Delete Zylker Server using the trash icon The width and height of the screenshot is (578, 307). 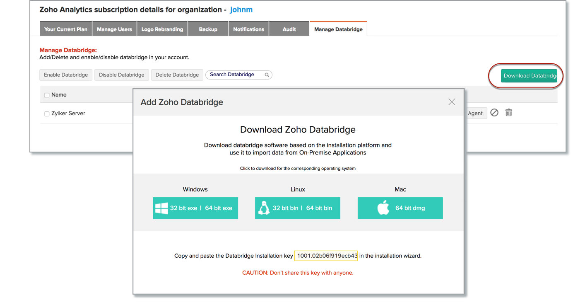tap(509, 113)
